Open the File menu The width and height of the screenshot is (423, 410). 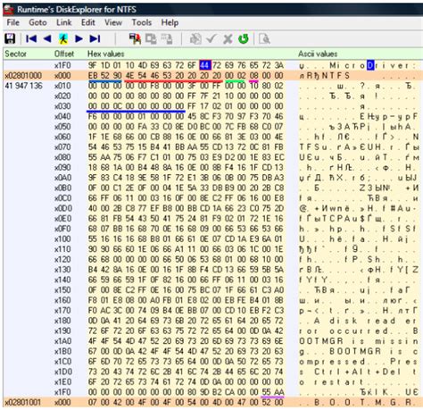tap(12, 22)
